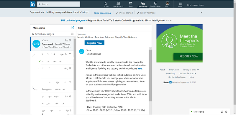
Task: Click the top Search field
Action: click(59, 4)
